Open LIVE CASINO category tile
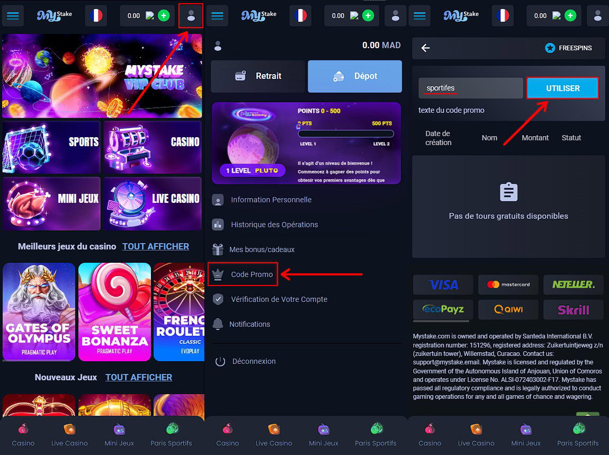The width and height of the screenshot is (609, 455). point(153,203)
